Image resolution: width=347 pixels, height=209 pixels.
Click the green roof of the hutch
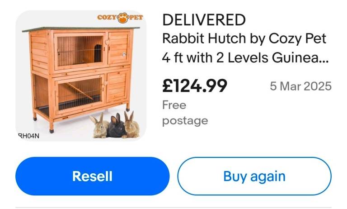tap(81, 29)
